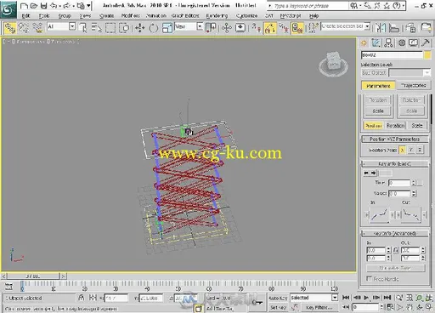Click the Trajectories button
The height and width of the screenshot is (313, 435).
(413, 86)
